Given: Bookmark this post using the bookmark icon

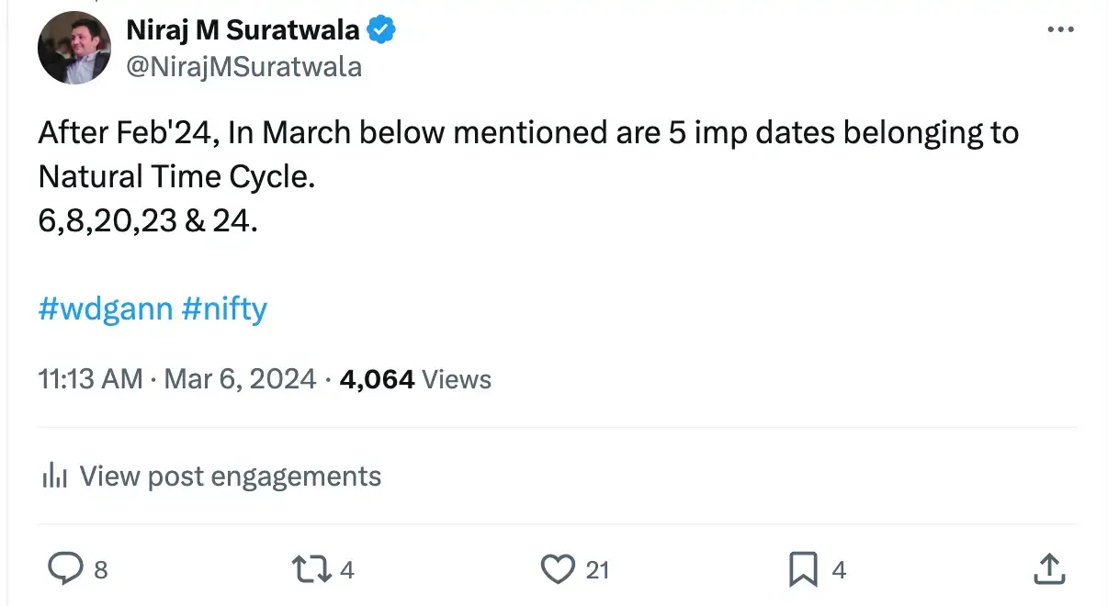Looking at the screenshot, I should pyautogui.click(x=803, y=570).
